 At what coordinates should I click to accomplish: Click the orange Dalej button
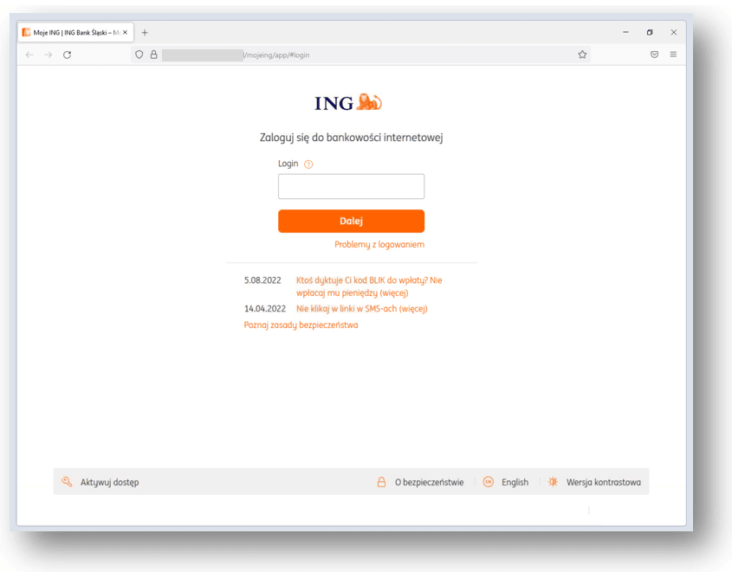click(x=351, y=221)
